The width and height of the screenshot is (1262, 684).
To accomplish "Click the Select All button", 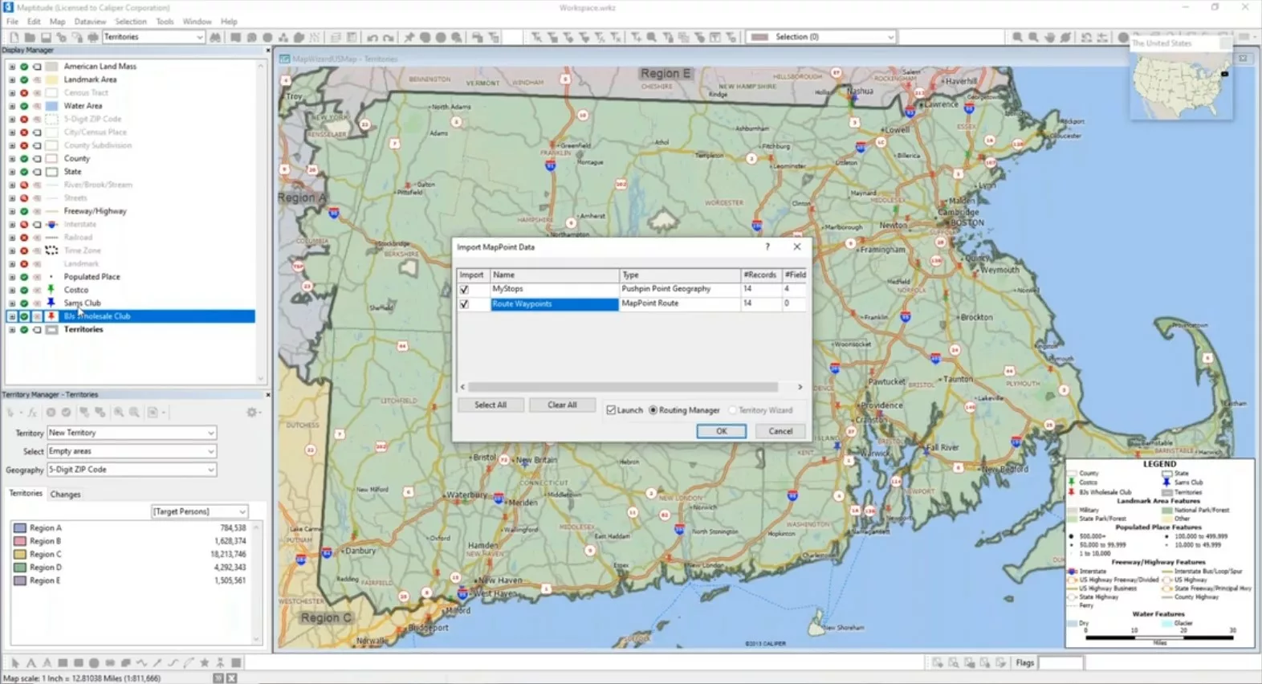I will click(x=491, y=405).
